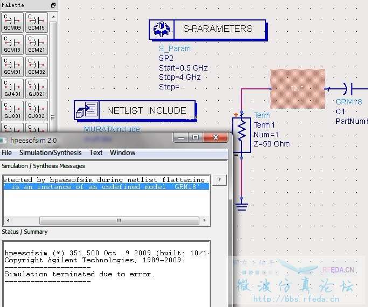Pick the GJ831 palette component
Viewport: 368px width, 307px height.
12,111
